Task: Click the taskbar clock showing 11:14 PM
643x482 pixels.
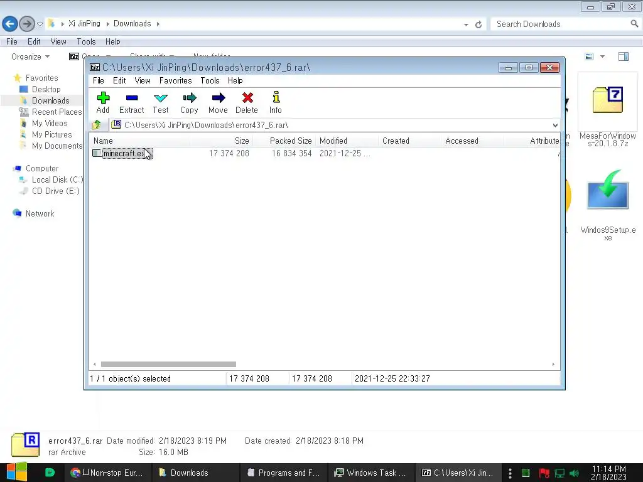Action: click(608, 473)
